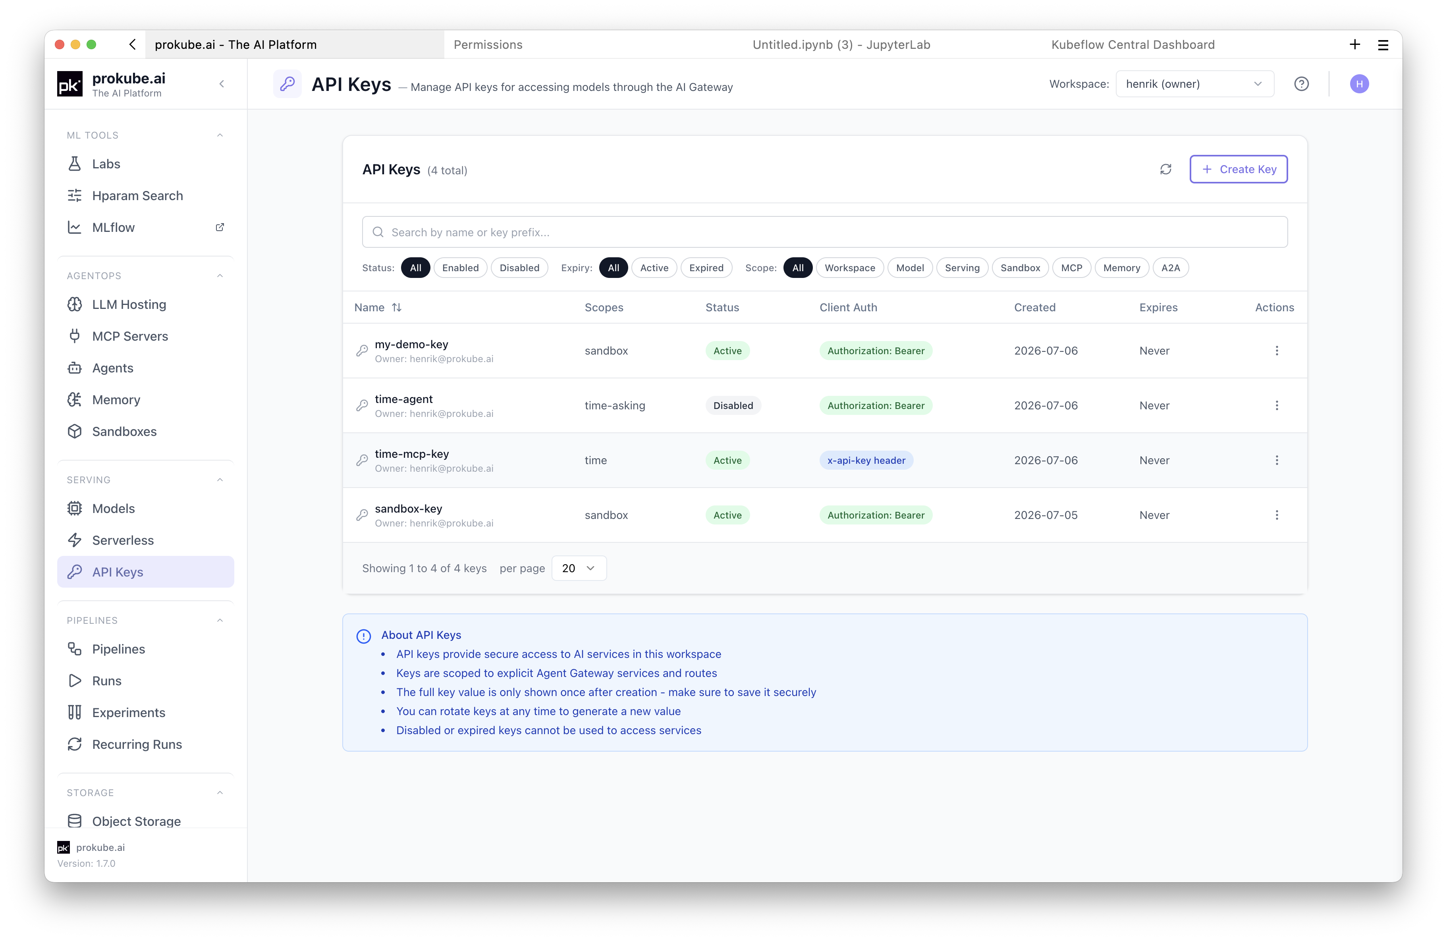
Task: Open LLM Hosting in sidebar
Action: click(x=146, y=305)
